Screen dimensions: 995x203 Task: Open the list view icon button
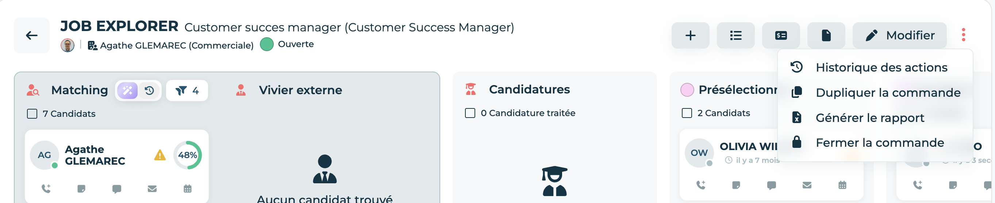pyautogui.click(x=735, y=35)
